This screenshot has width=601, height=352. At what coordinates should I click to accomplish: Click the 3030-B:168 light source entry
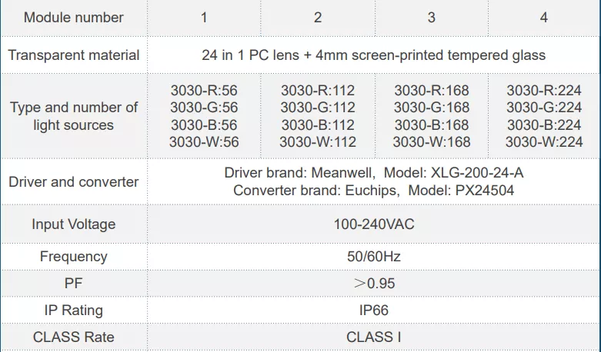pyautogui.click(x=431, y=125)
